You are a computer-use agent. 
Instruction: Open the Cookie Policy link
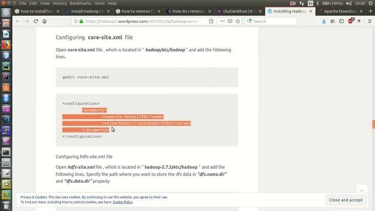(x=122, y=202)
